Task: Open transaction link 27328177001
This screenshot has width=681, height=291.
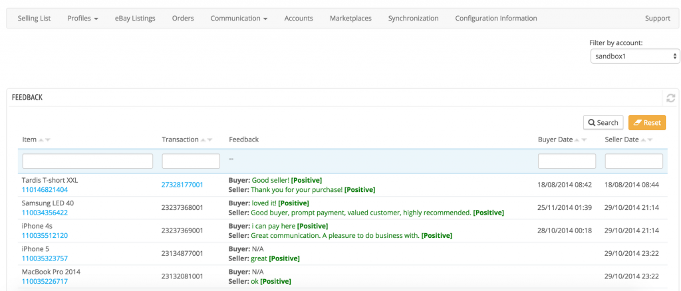Action: (182, 185)
